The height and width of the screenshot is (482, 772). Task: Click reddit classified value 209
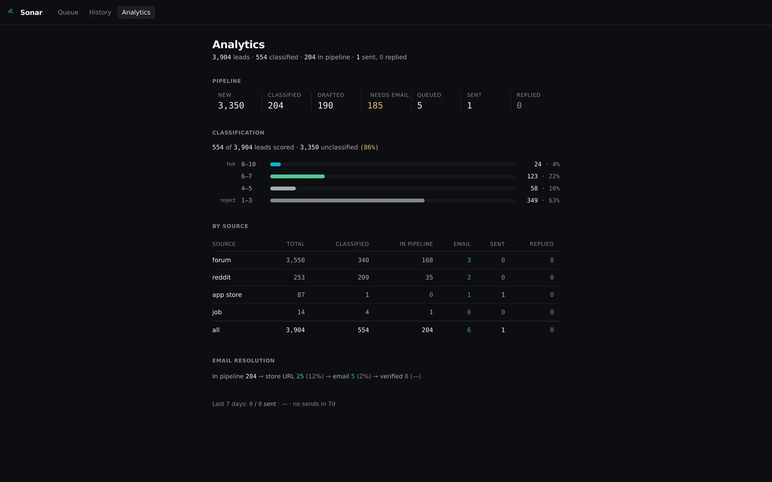point(363,278)
